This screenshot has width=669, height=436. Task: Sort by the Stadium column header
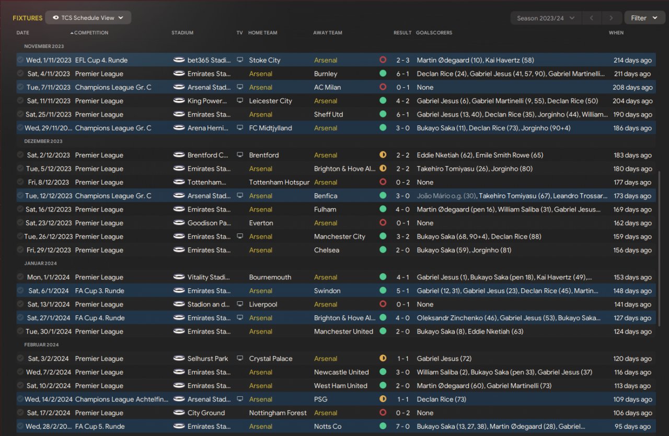182,33
